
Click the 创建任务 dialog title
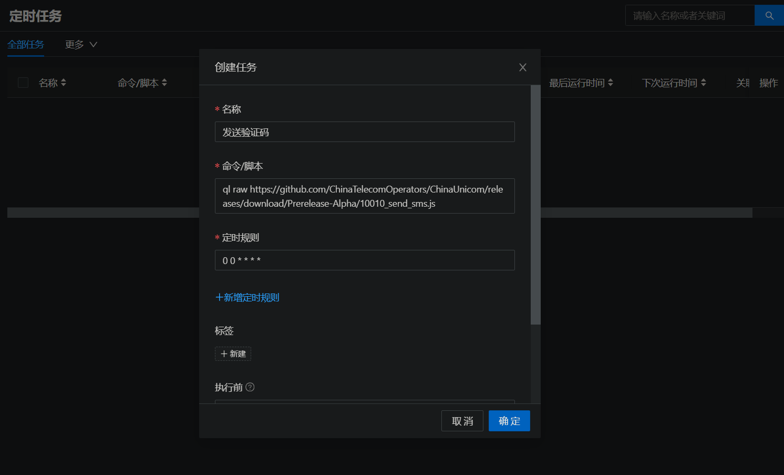coord(236,67)
